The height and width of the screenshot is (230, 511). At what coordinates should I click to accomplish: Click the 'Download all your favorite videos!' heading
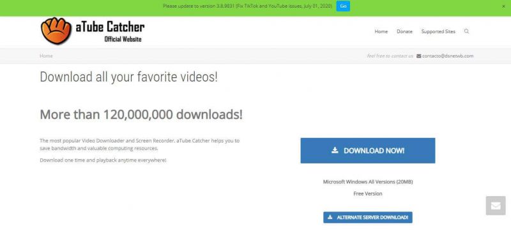coord(128,77)
